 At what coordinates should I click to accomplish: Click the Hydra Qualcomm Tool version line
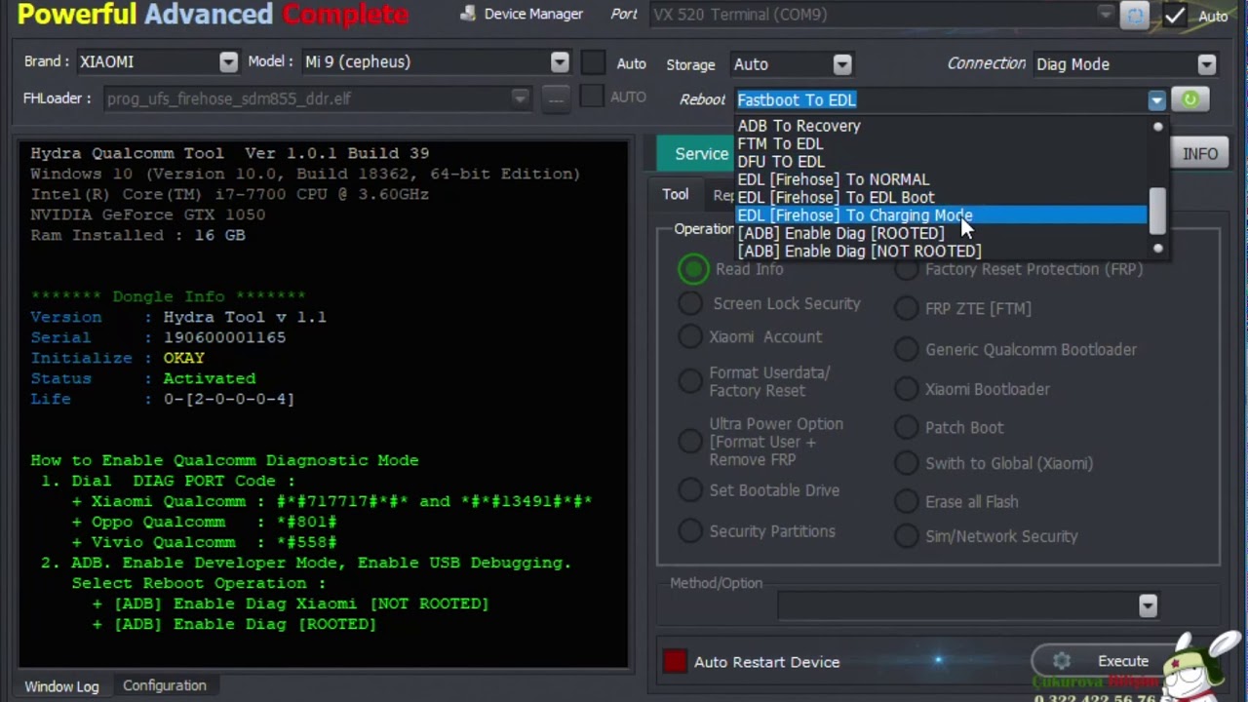click(x=229, y=153)
